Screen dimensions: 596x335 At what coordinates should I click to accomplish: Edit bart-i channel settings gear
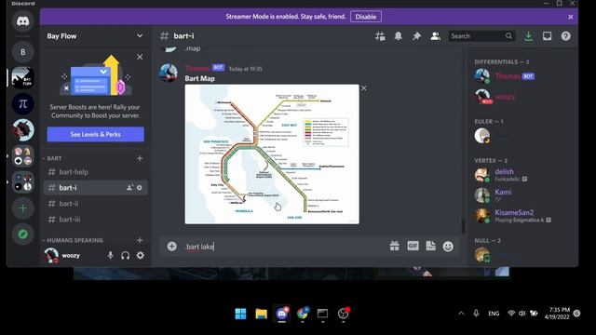(140, 188)
